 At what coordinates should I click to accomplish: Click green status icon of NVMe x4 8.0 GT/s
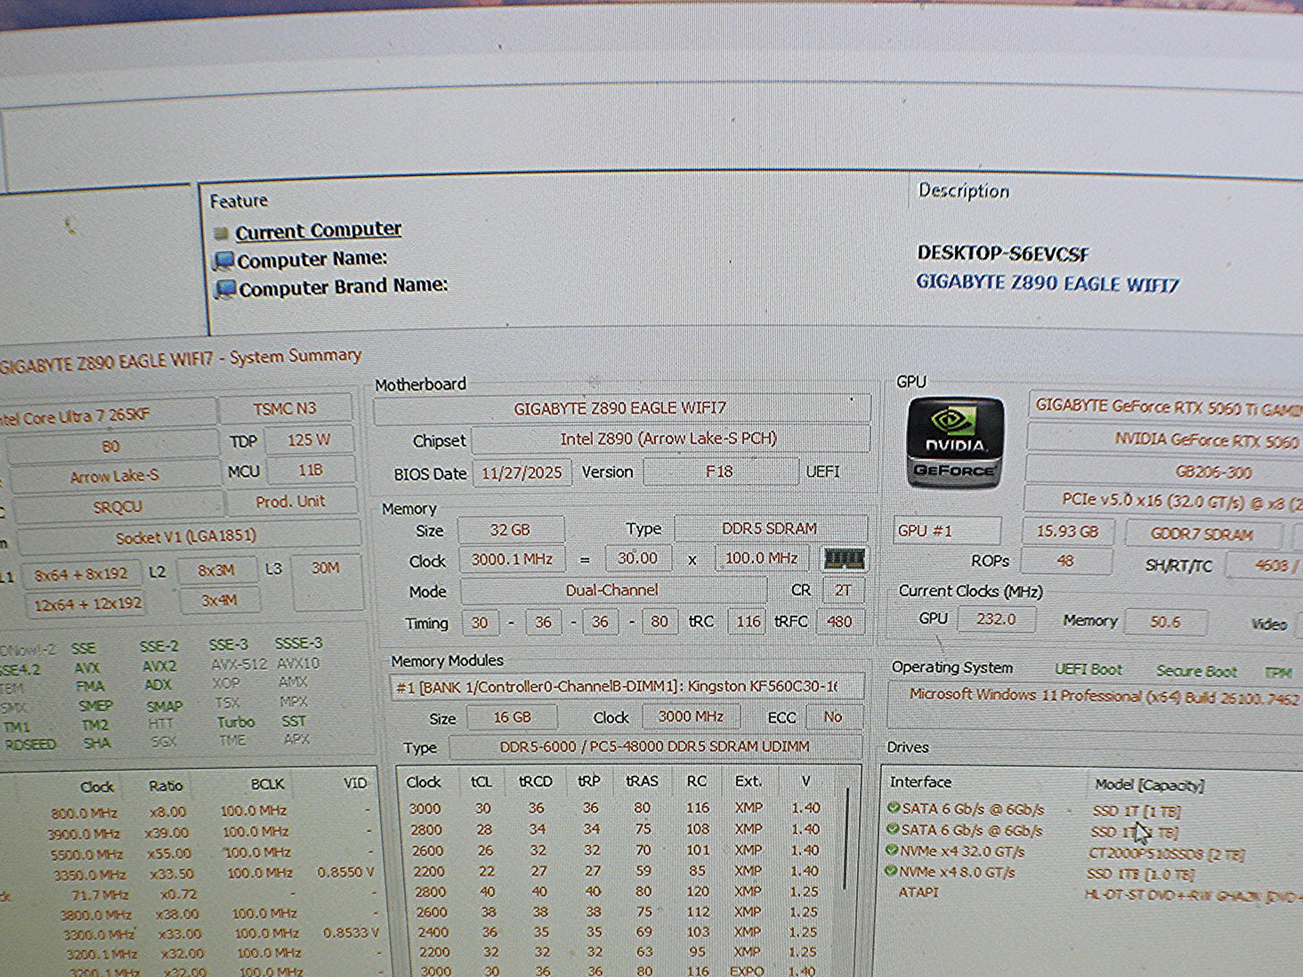click(891, 871)
